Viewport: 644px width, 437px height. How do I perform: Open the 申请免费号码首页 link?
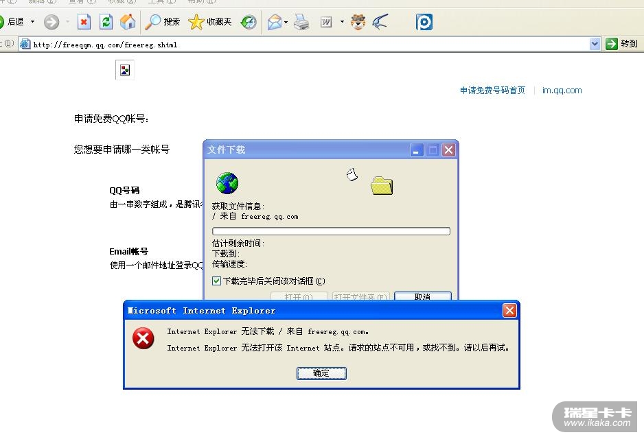click(x=492, y=91)
